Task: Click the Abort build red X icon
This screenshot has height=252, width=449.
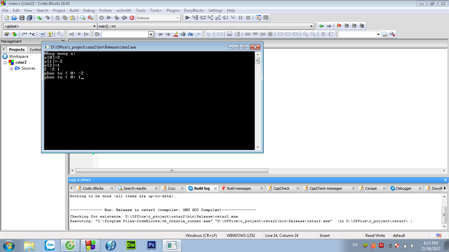Action: pyautogui.click(x=132, y=18)
